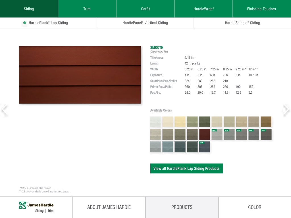
Task: Click the 7.25 in. width value
Action: [x=215, y=69]
